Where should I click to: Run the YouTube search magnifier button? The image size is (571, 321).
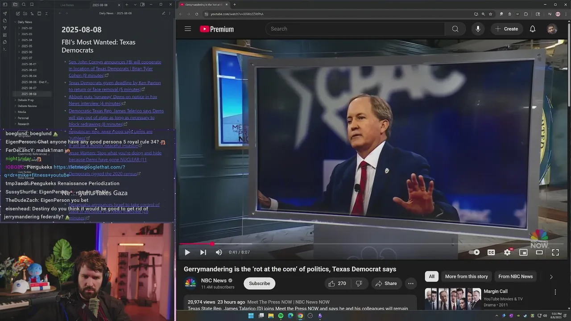455,29
